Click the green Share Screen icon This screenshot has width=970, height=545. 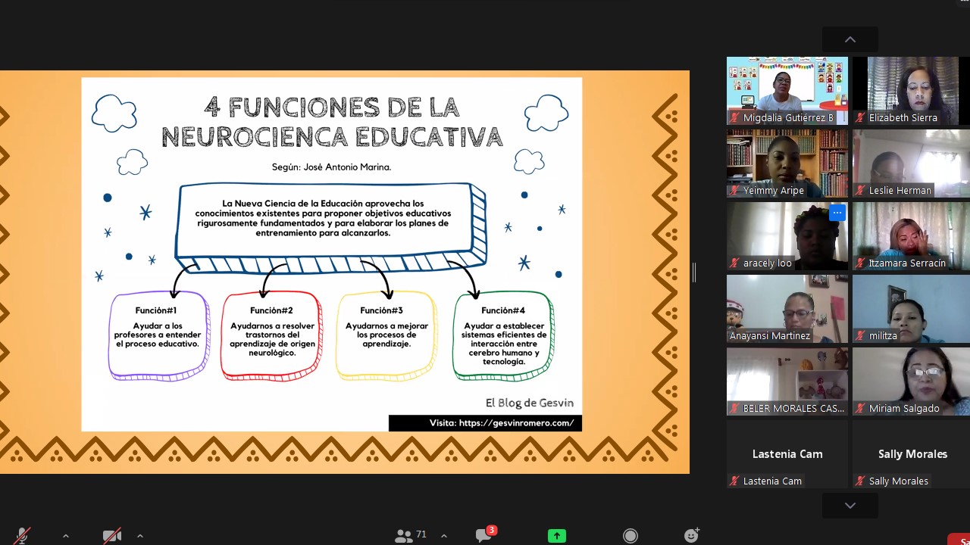click(x=557, y=536)
